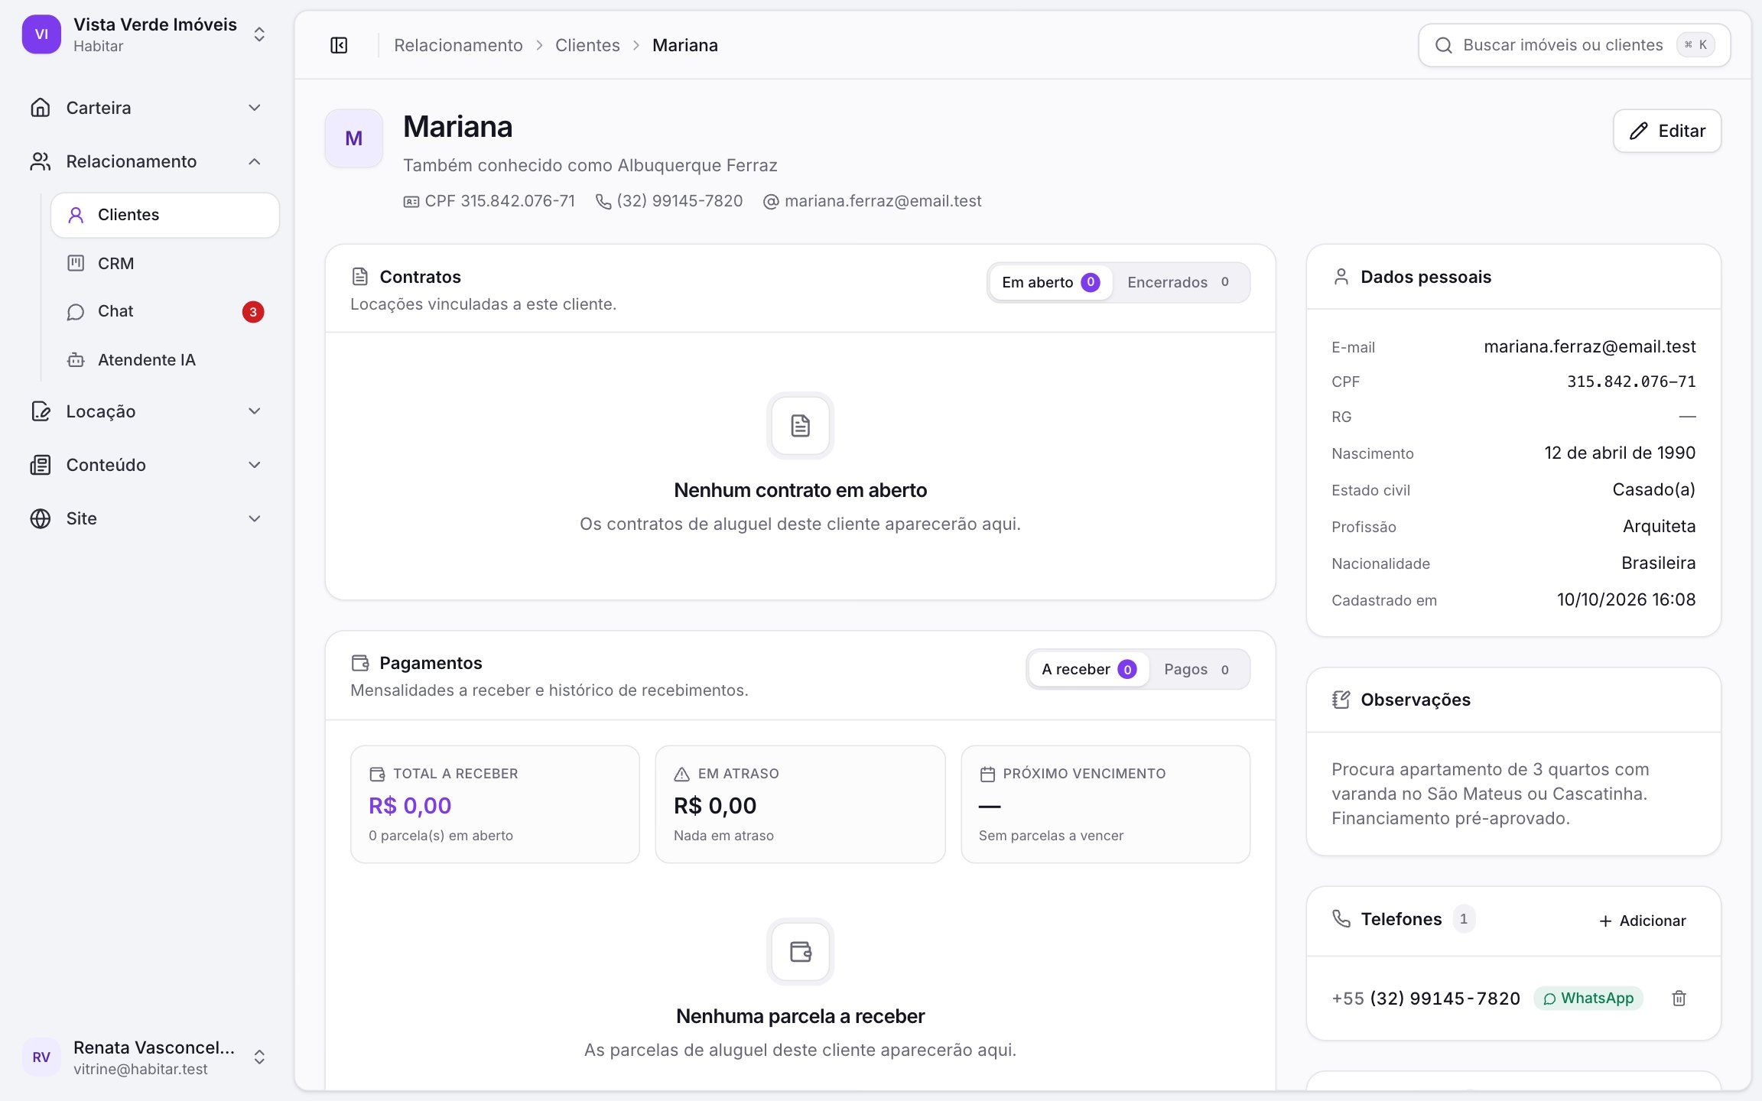This screenshot has width=1762, height=1101.
Task: Go to Relacionamento via the breadcrumb
Action: pyautogui.click(x=458, y=45)
